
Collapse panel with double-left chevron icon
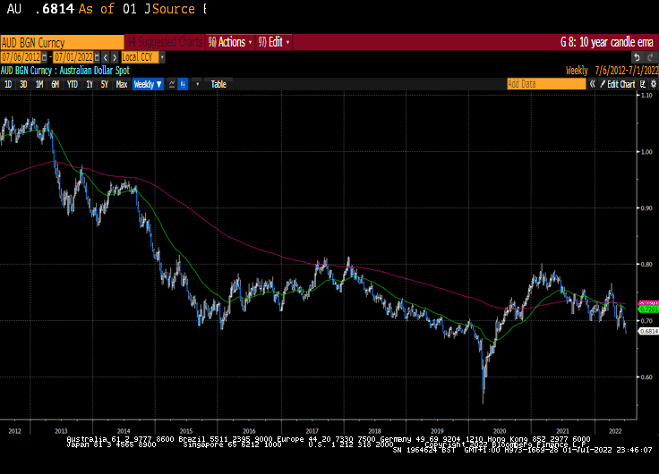[x=592, y=84]
